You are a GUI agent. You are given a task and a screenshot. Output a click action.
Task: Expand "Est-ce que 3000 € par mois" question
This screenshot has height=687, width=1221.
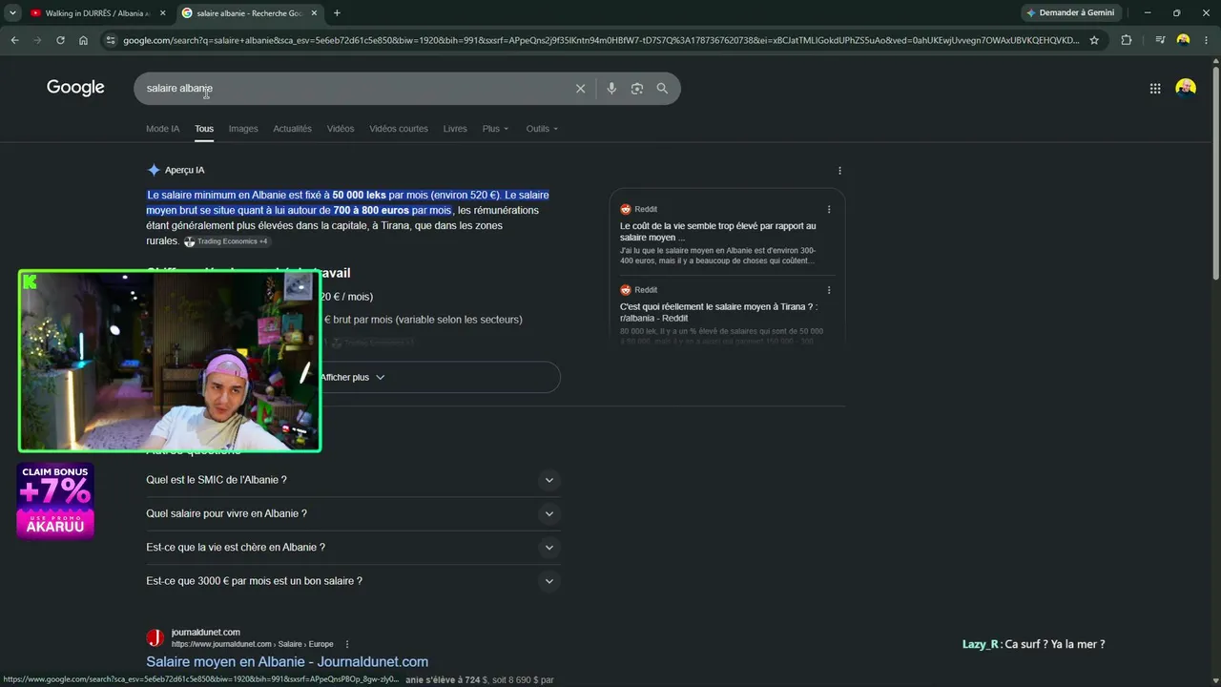click(x=353, y=581)
